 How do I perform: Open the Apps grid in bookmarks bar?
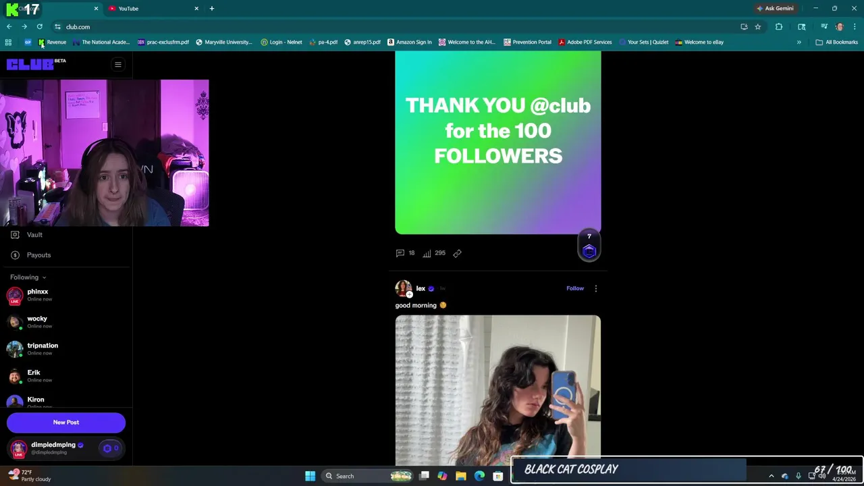tap(8, 43)
